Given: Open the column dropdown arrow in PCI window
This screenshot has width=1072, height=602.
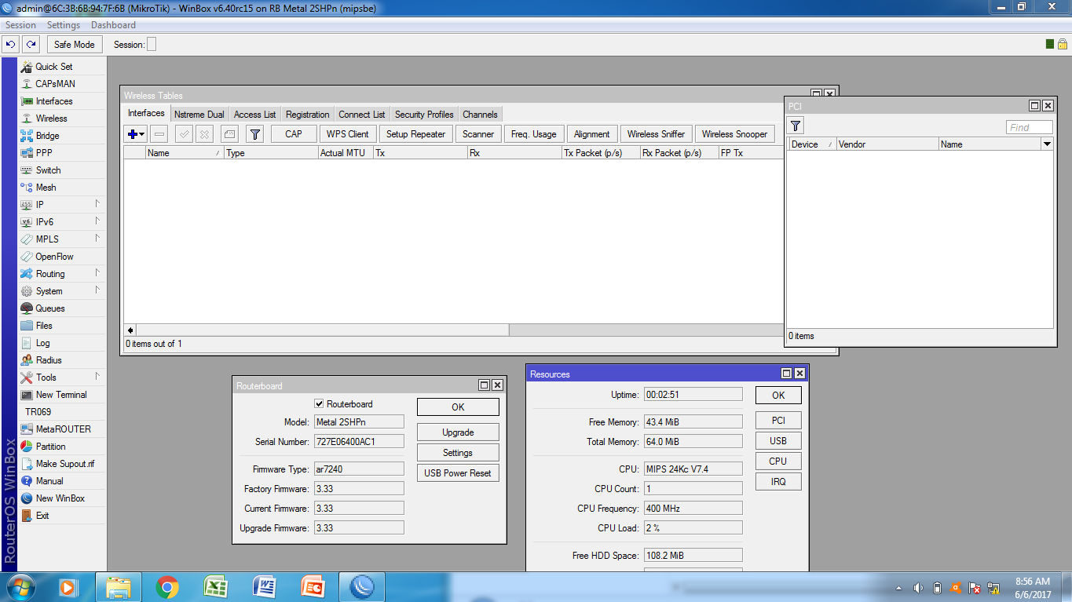Looking at the screenshot, I should [x=1047, y=144].
